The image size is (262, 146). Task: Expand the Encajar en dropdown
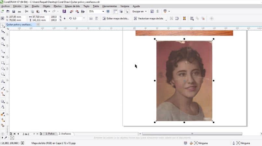pos(139,11)
